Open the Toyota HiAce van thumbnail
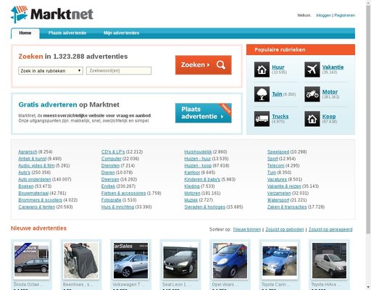Viewport: 371px width, 290px height. [329, 260]
